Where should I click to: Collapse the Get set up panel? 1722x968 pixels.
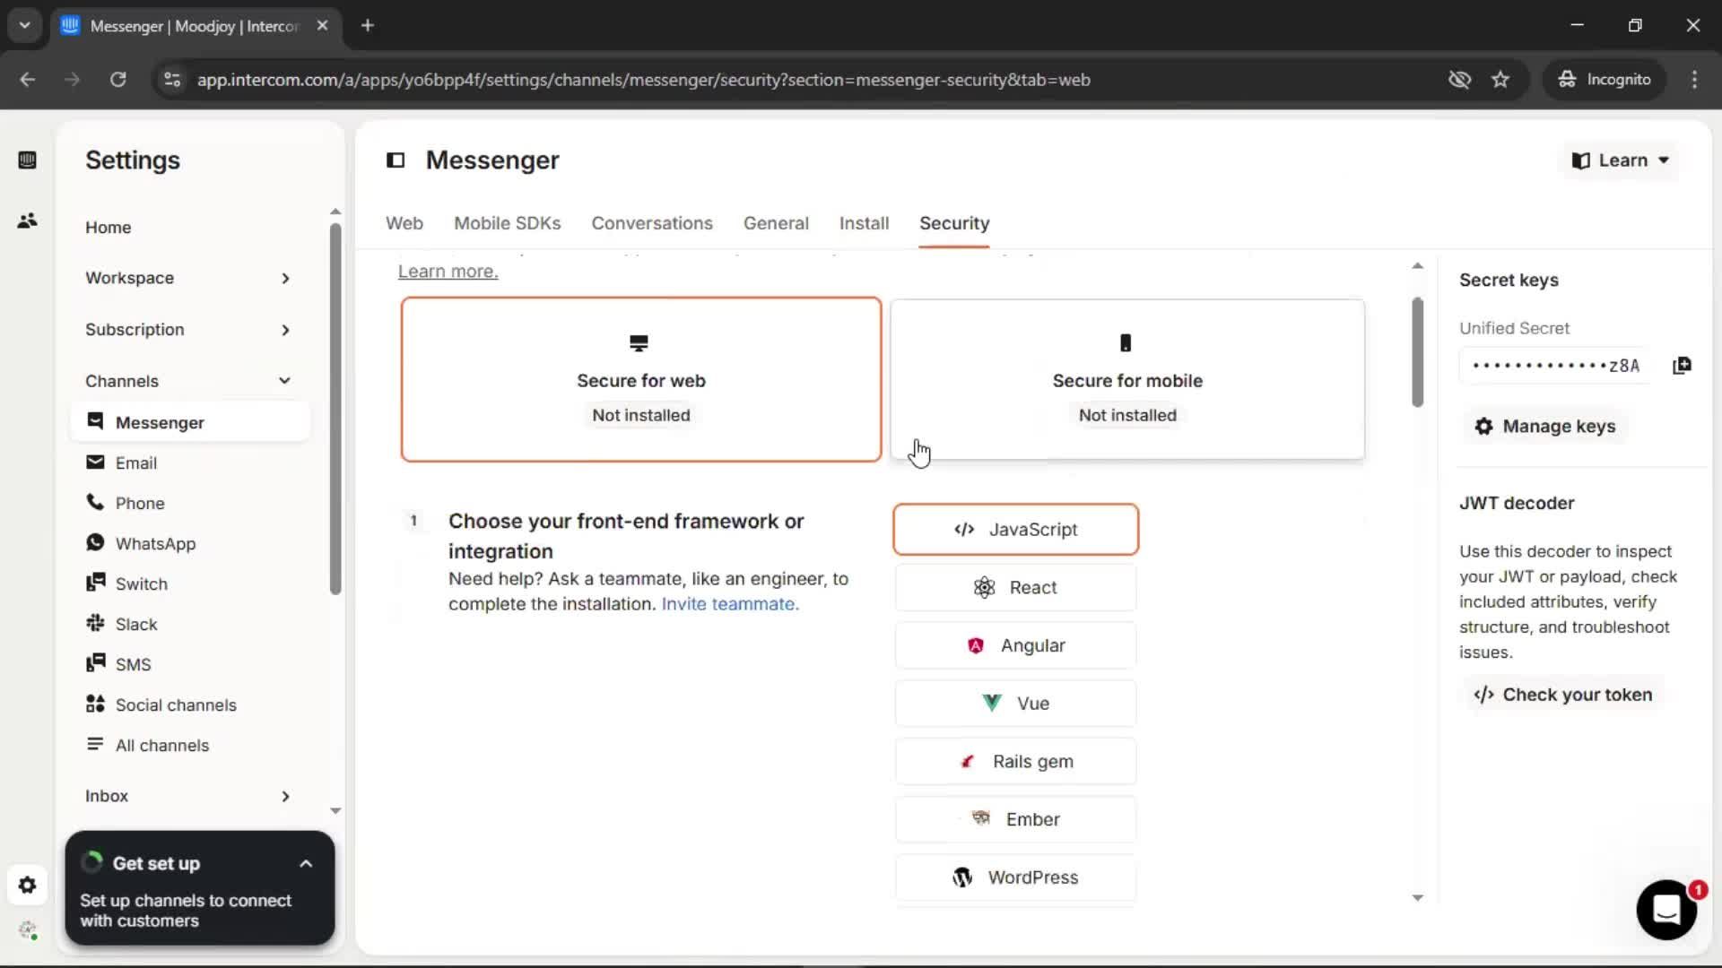306,864
